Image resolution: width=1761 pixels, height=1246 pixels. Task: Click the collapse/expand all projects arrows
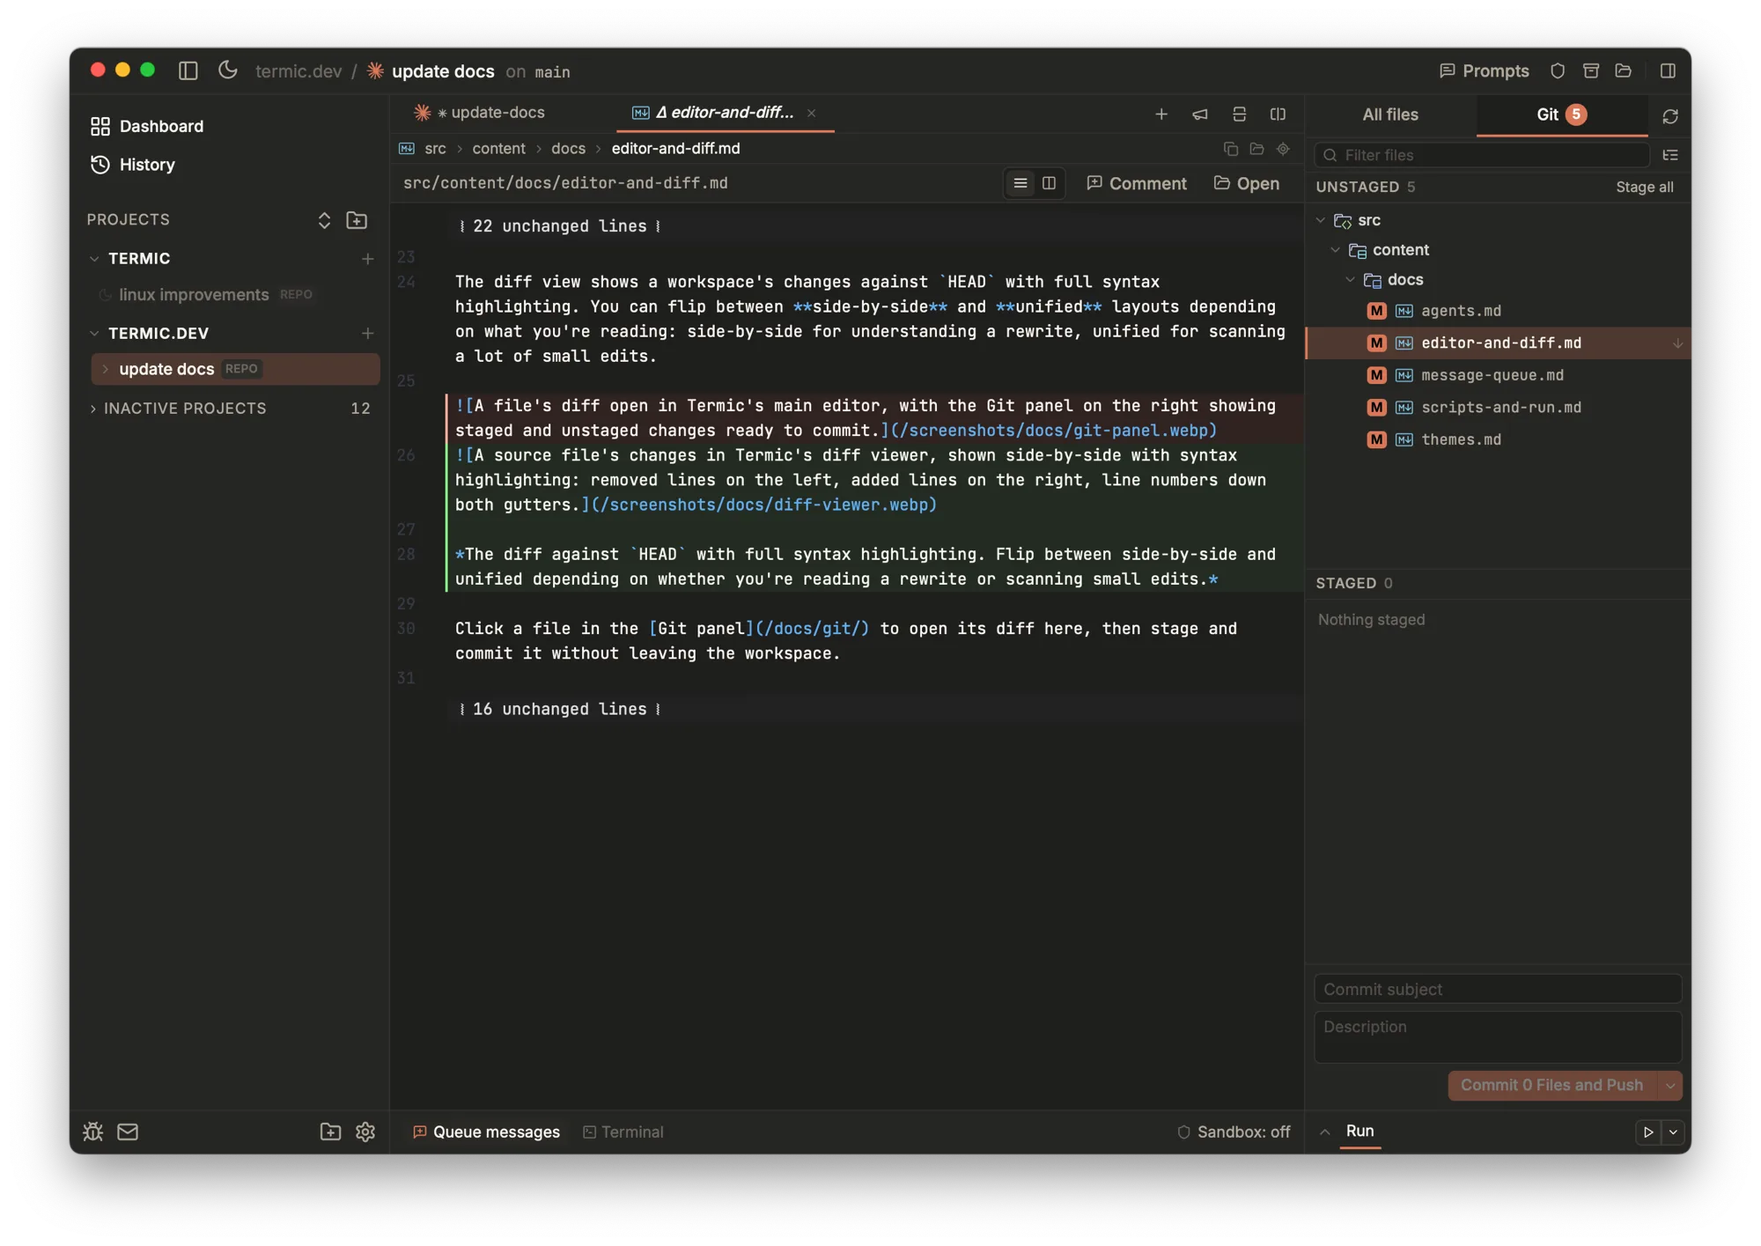click(324, 220)
